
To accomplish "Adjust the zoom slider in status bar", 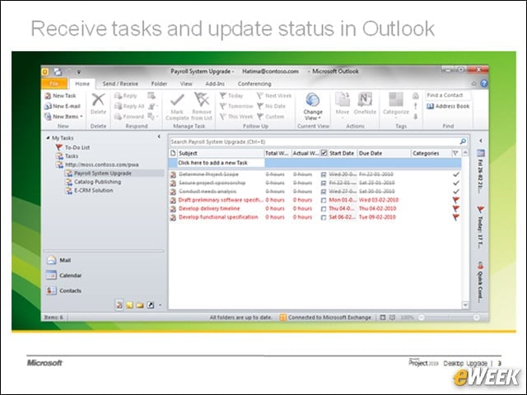I will 449,318.
